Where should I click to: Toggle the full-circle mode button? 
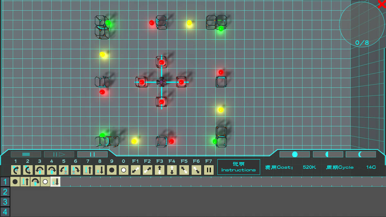[295, 154]
